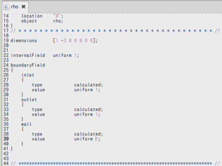Select the rho tab label
Image resolution: width=222 pixels, height=166 pixels.
[15, 7]
